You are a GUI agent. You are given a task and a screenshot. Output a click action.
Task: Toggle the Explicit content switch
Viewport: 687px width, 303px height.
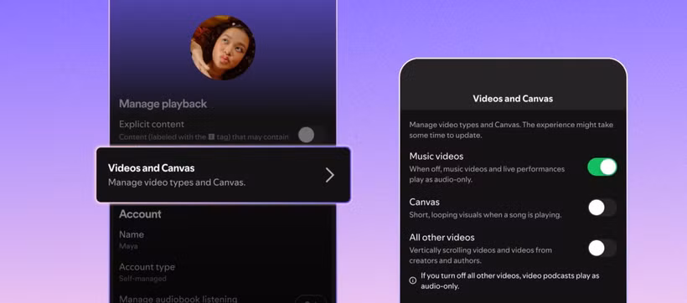(x=312, y=135)
